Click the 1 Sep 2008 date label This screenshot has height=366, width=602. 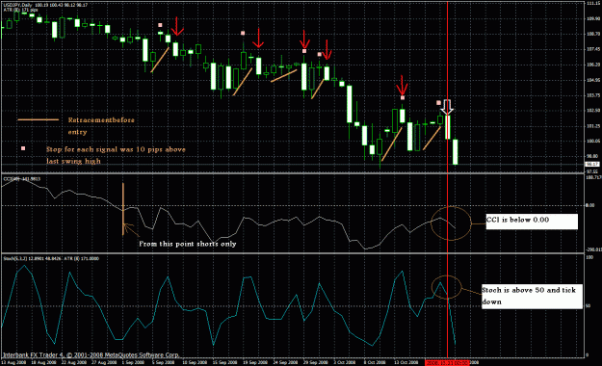[x=134, y=362]
